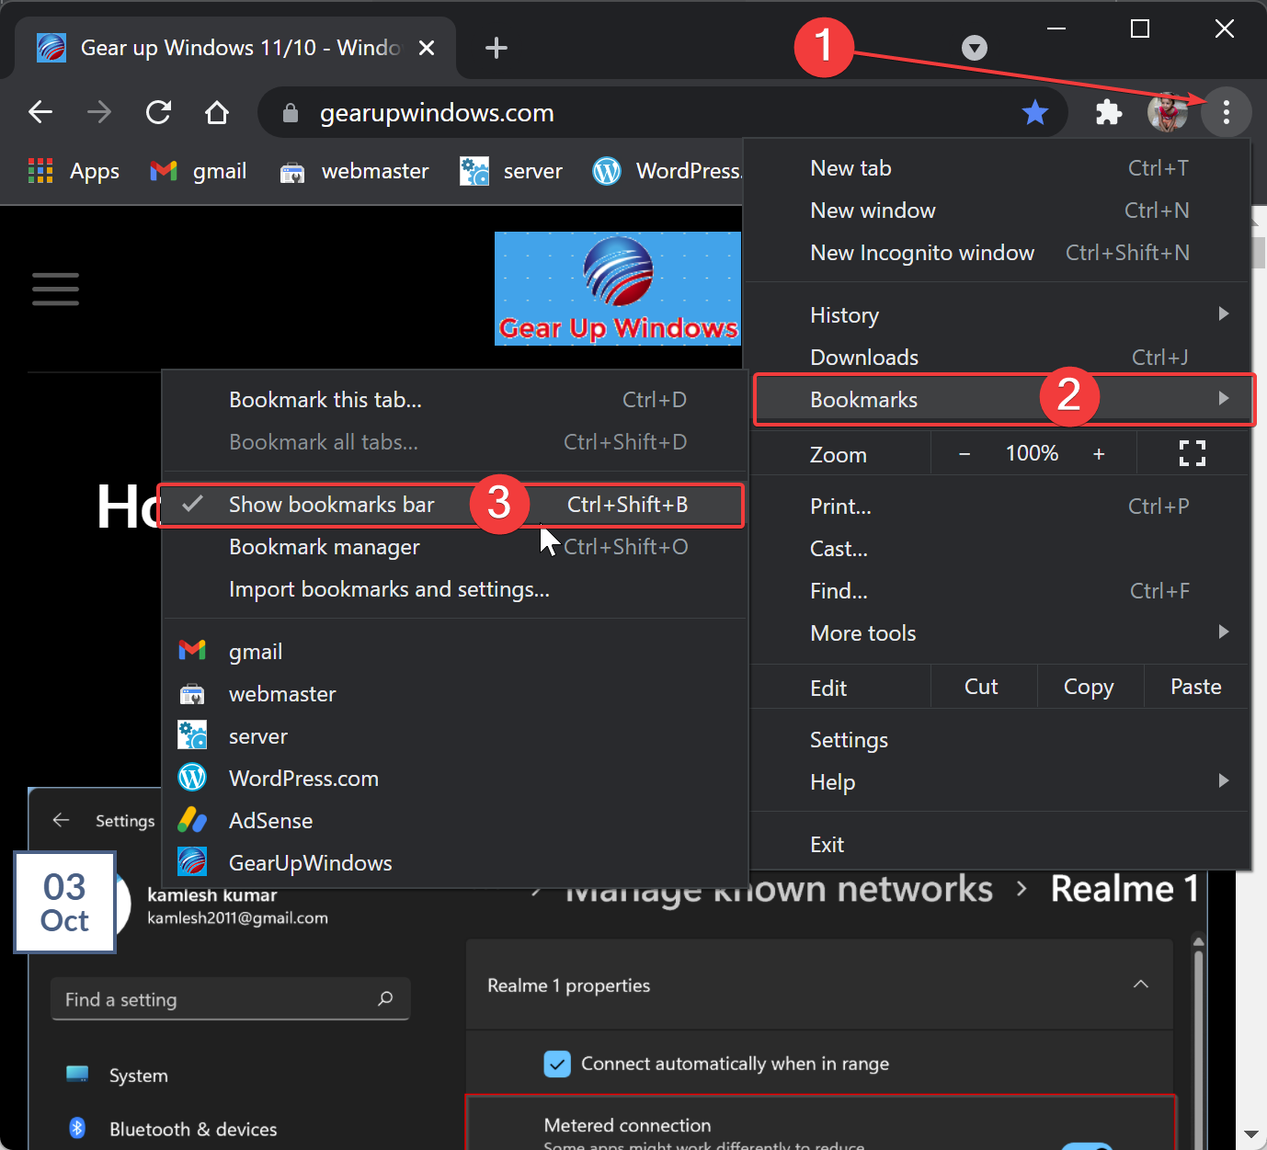Screen dimensions: 1267x1150
Task: Expand More tools submenu
Action: click(x=999, y=633)
